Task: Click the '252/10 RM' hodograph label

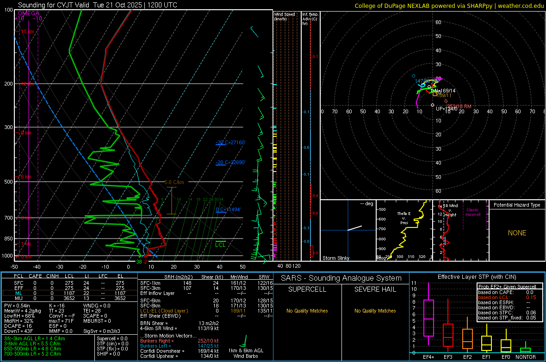Action: [x=459, y=106]
